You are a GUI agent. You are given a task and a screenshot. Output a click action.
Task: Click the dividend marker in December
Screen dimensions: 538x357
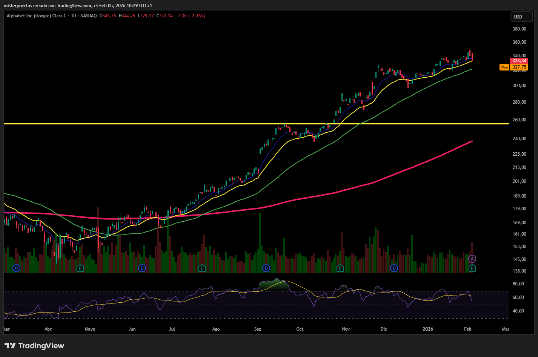pos(394,268)
